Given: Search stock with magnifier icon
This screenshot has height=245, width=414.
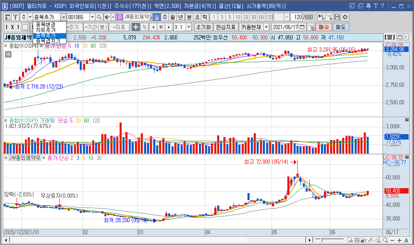Looking at the screenshot, I should pyautogui.click(x=99, y=17).
